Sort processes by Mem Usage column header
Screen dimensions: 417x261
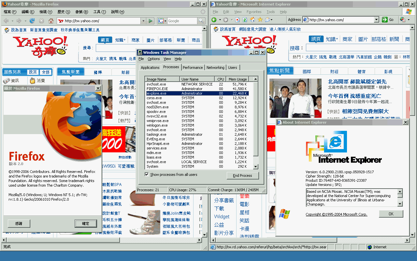(237, 79)
